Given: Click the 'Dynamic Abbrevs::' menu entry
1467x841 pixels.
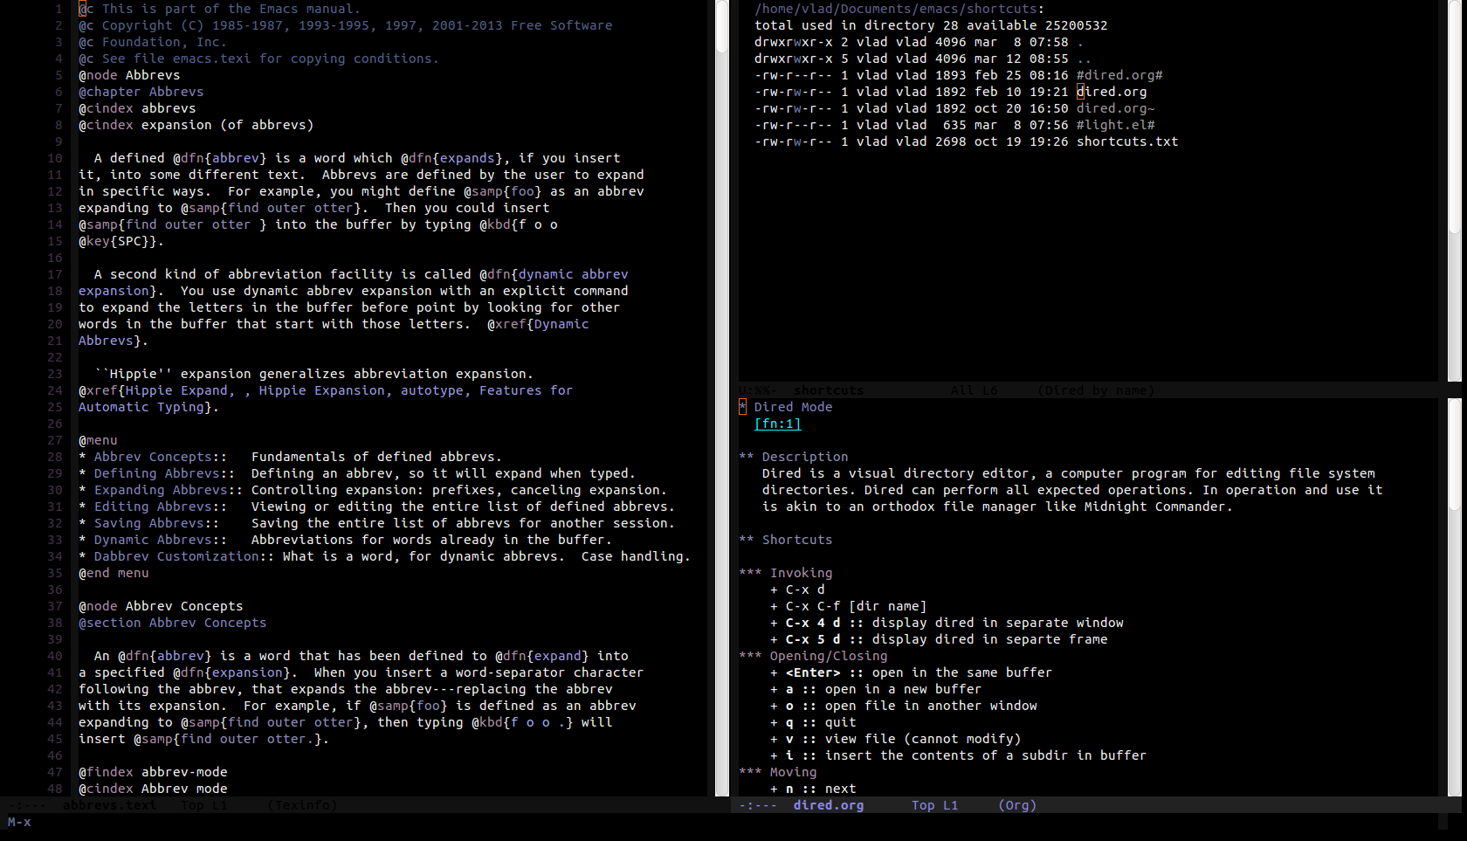Looking at the screenshot, I should (x=161, y=540).
